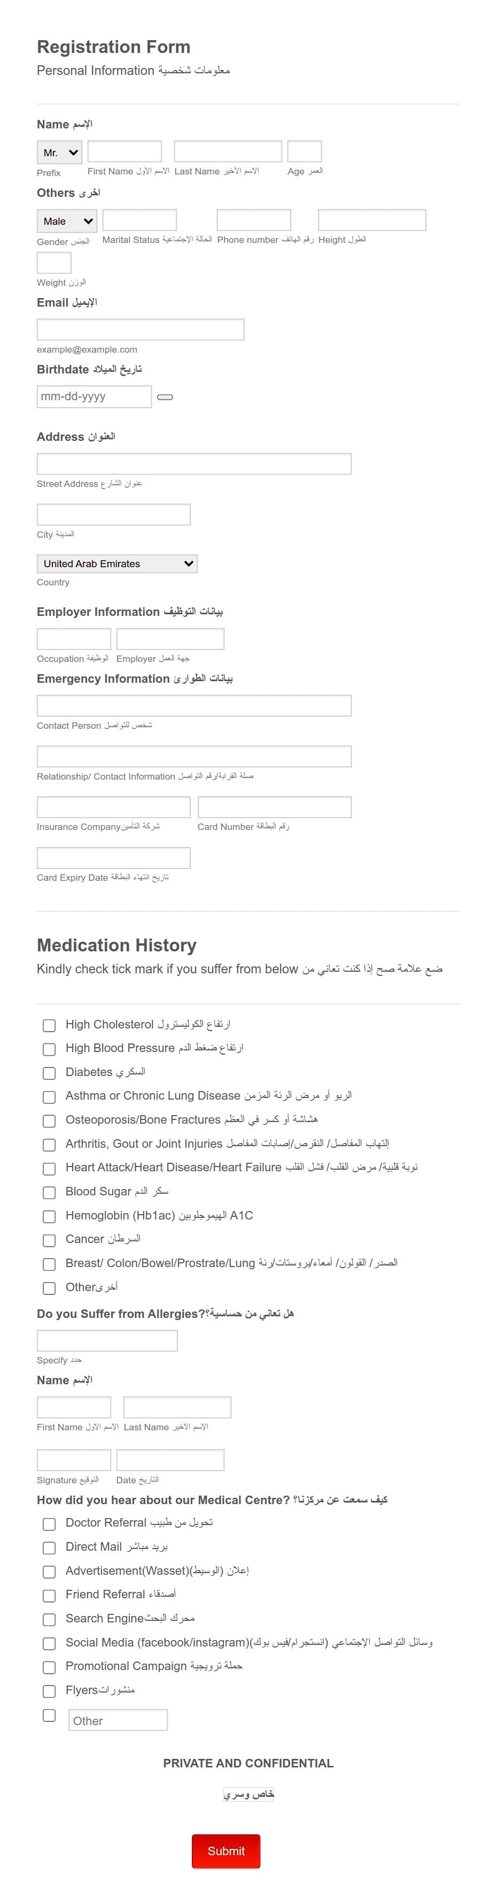
Task: Tick the Hemoglobin (Hb1ac) A1C checkbox
Action: click(x=49, y=1216)
